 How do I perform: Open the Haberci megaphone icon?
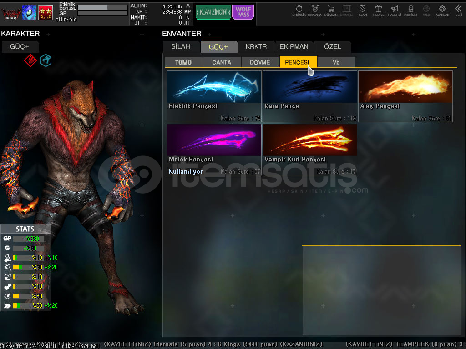(x=395, y=11)
